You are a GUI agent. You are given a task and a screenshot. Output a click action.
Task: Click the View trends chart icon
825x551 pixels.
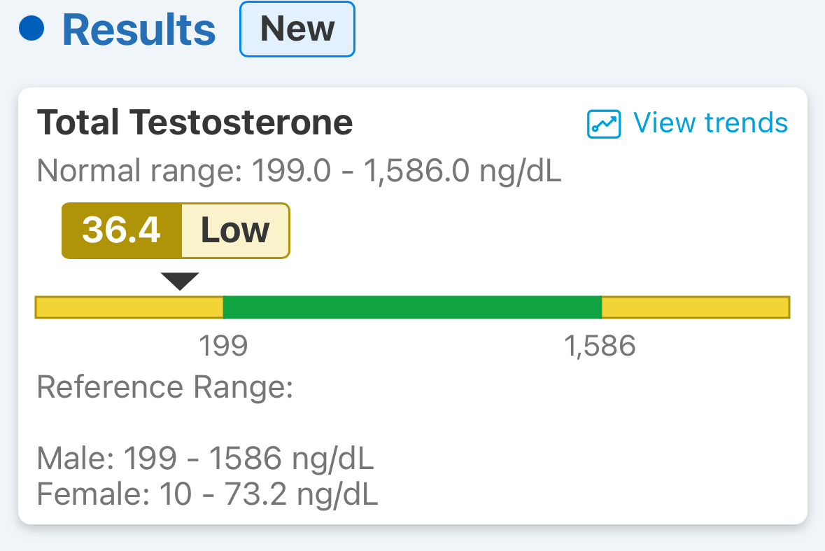pyautogui.click(x=603, y=124)
